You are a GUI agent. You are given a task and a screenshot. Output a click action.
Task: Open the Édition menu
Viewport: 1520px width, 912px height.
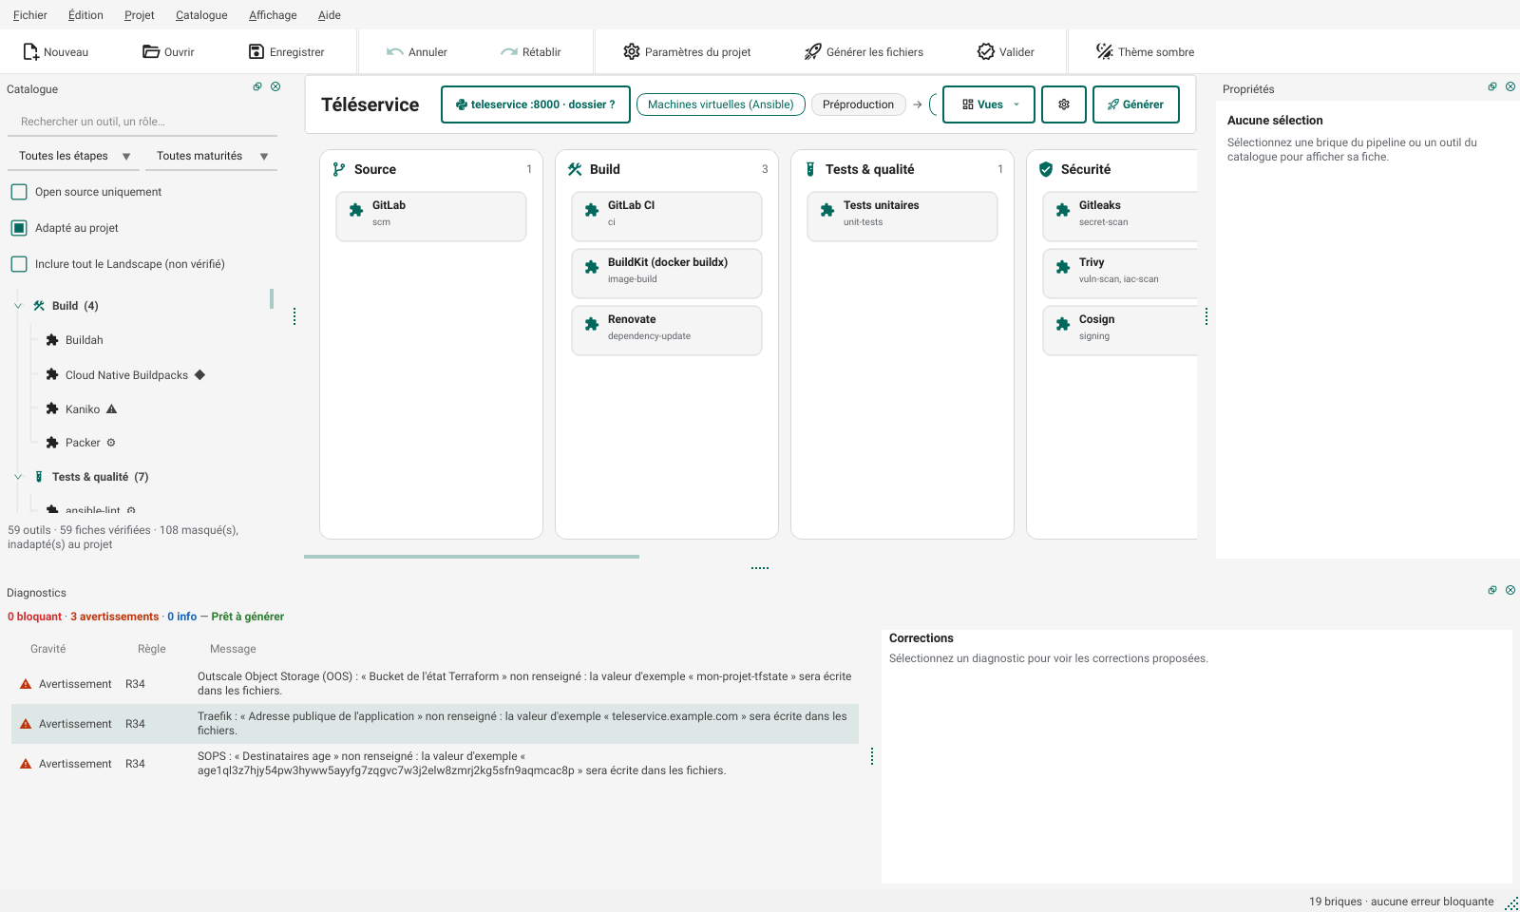(x=85, y=15)
